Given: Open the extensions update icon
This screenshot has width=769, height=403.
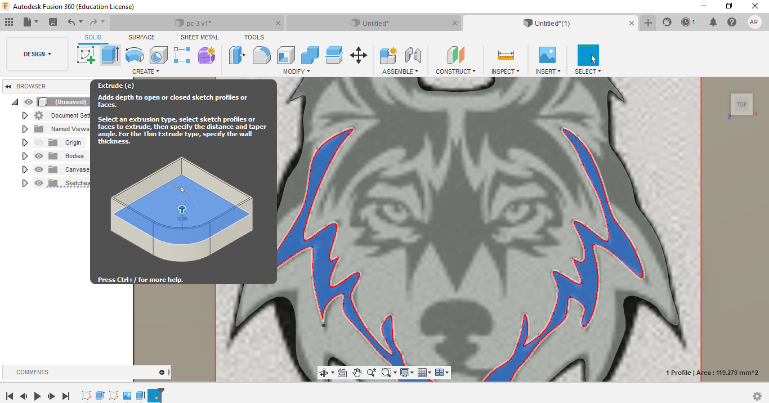Looking at the screenshot, I should point(667,22).
